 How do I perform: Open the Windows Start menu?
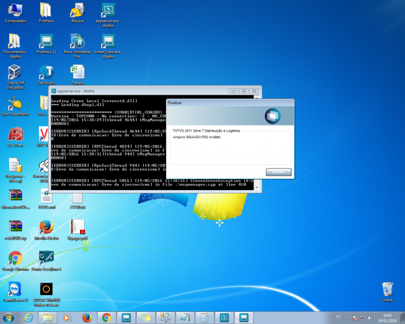pyautogui.click(x=9, y=318)
